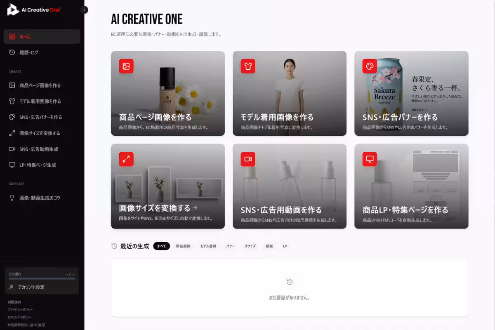Screen dimensions: 495x330
Task: Open the 特定商取引法に基づく表記 link
Action: [x=26, y=325]
